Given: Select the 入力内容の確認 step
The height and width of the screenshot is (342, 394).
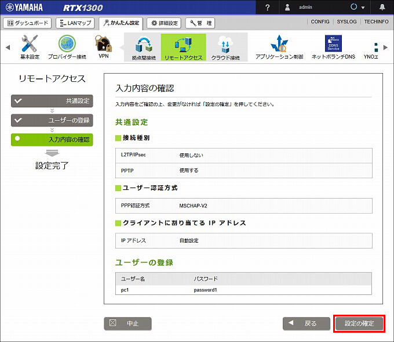Looking at the screenshot, I should (52, 140).
